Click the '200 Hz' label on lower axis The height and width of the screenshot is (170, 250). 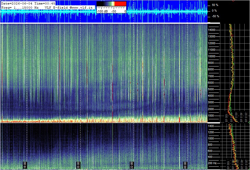[x=212, y=163]
